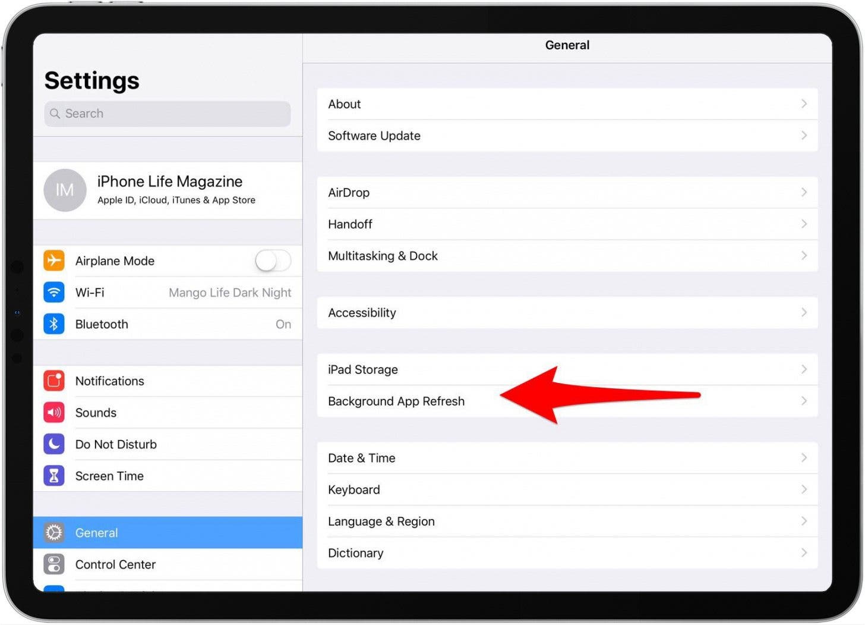Open iPad Storage
The width and height of the screenshot is (865, 625).
click(567, 369)
